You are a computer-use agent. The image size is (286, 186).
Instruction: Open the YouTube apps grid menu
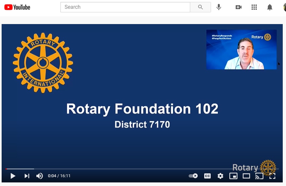point(254,7)
